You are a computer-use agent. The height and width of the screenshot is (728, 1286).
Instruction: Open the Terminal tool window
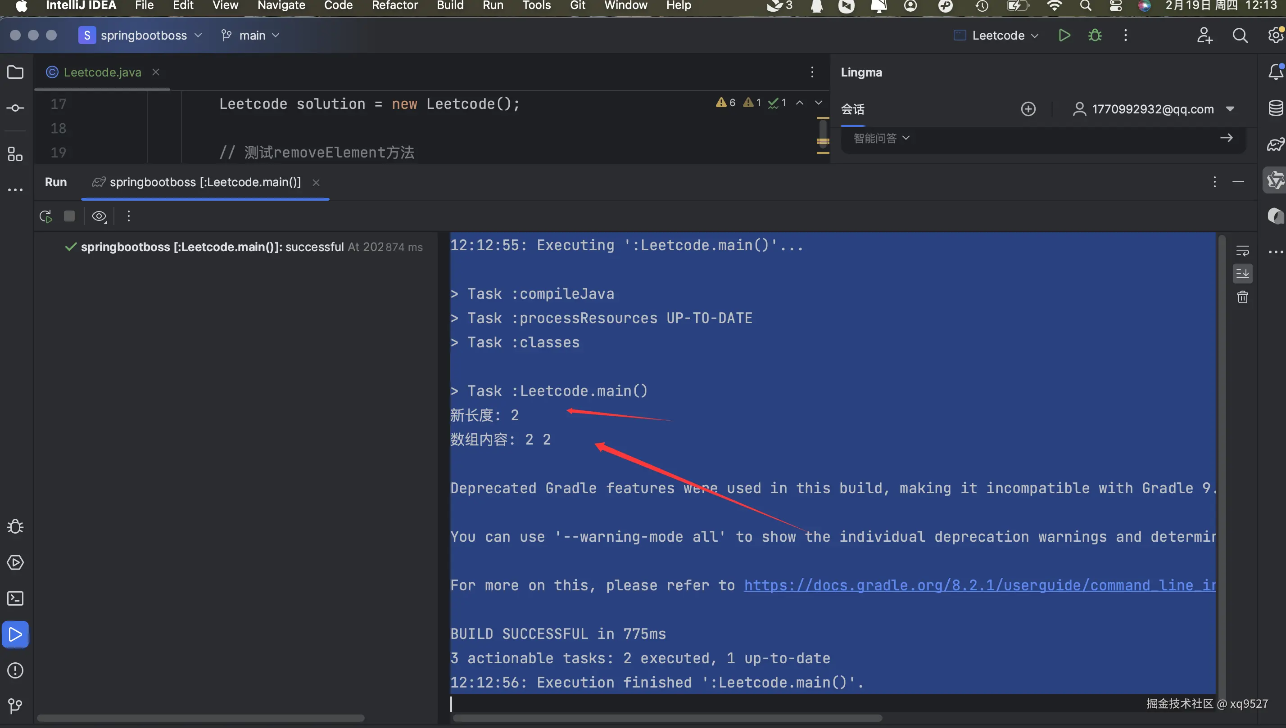[15, 598]
